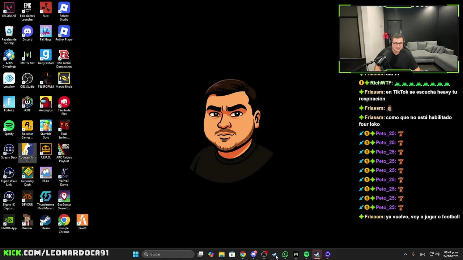The height and width of the screenshot is (260, 463).
Task: Open the VALORANT desktop shortcut
Action: 9,10
